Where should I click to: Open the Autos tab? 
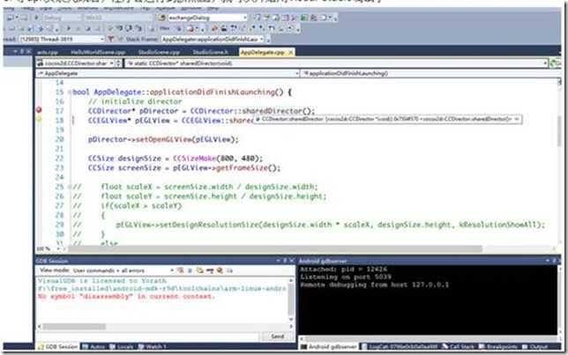tap(93, 347)
